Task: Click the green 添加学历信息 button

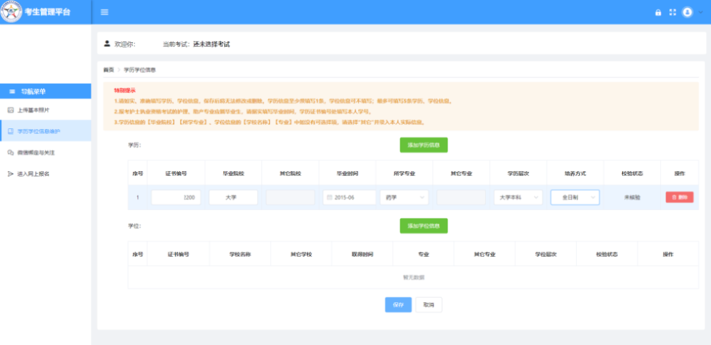Action: (423, 145)
